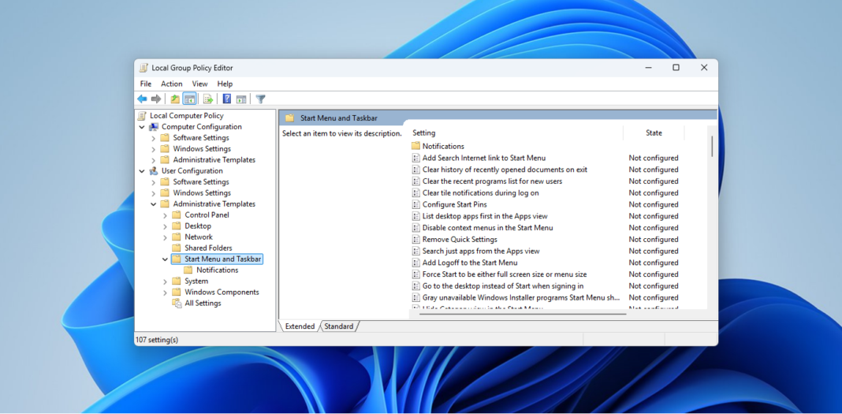
Task: Select All Settings in the tree
Action: coord(203,304)
